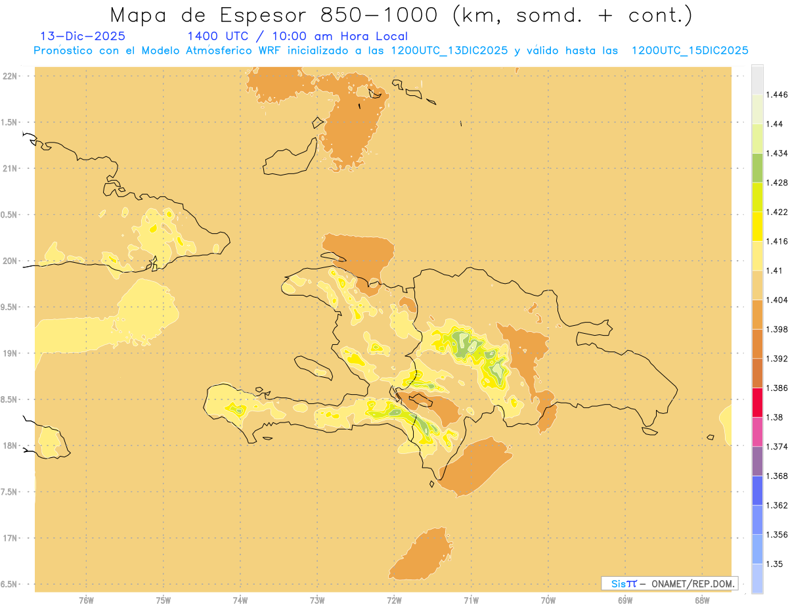Click the 72W longitude label
The image size is (788, 609).
(394, 600)
